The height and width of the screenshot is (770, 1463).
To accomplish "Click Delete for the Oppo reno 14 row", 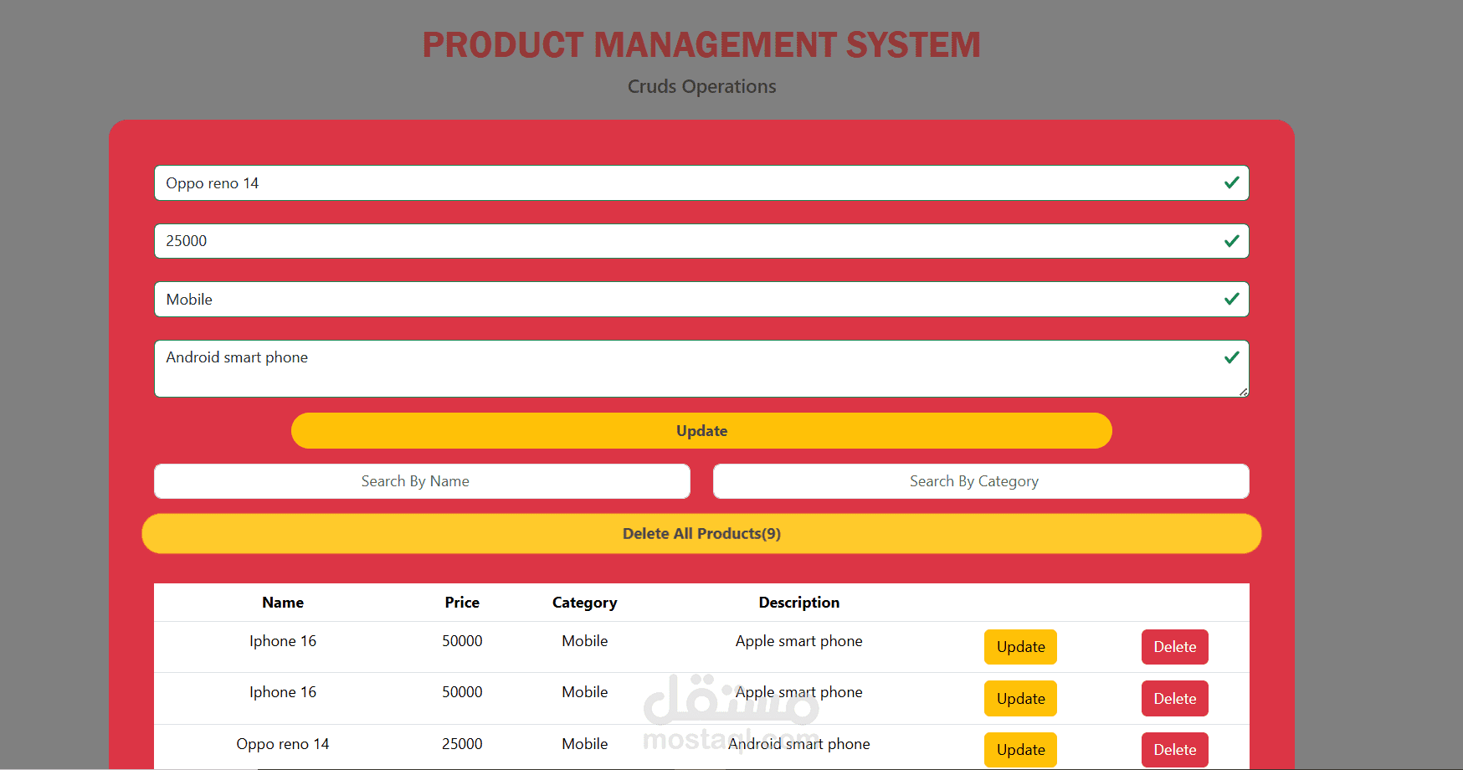I will (x=1174, y=750).
